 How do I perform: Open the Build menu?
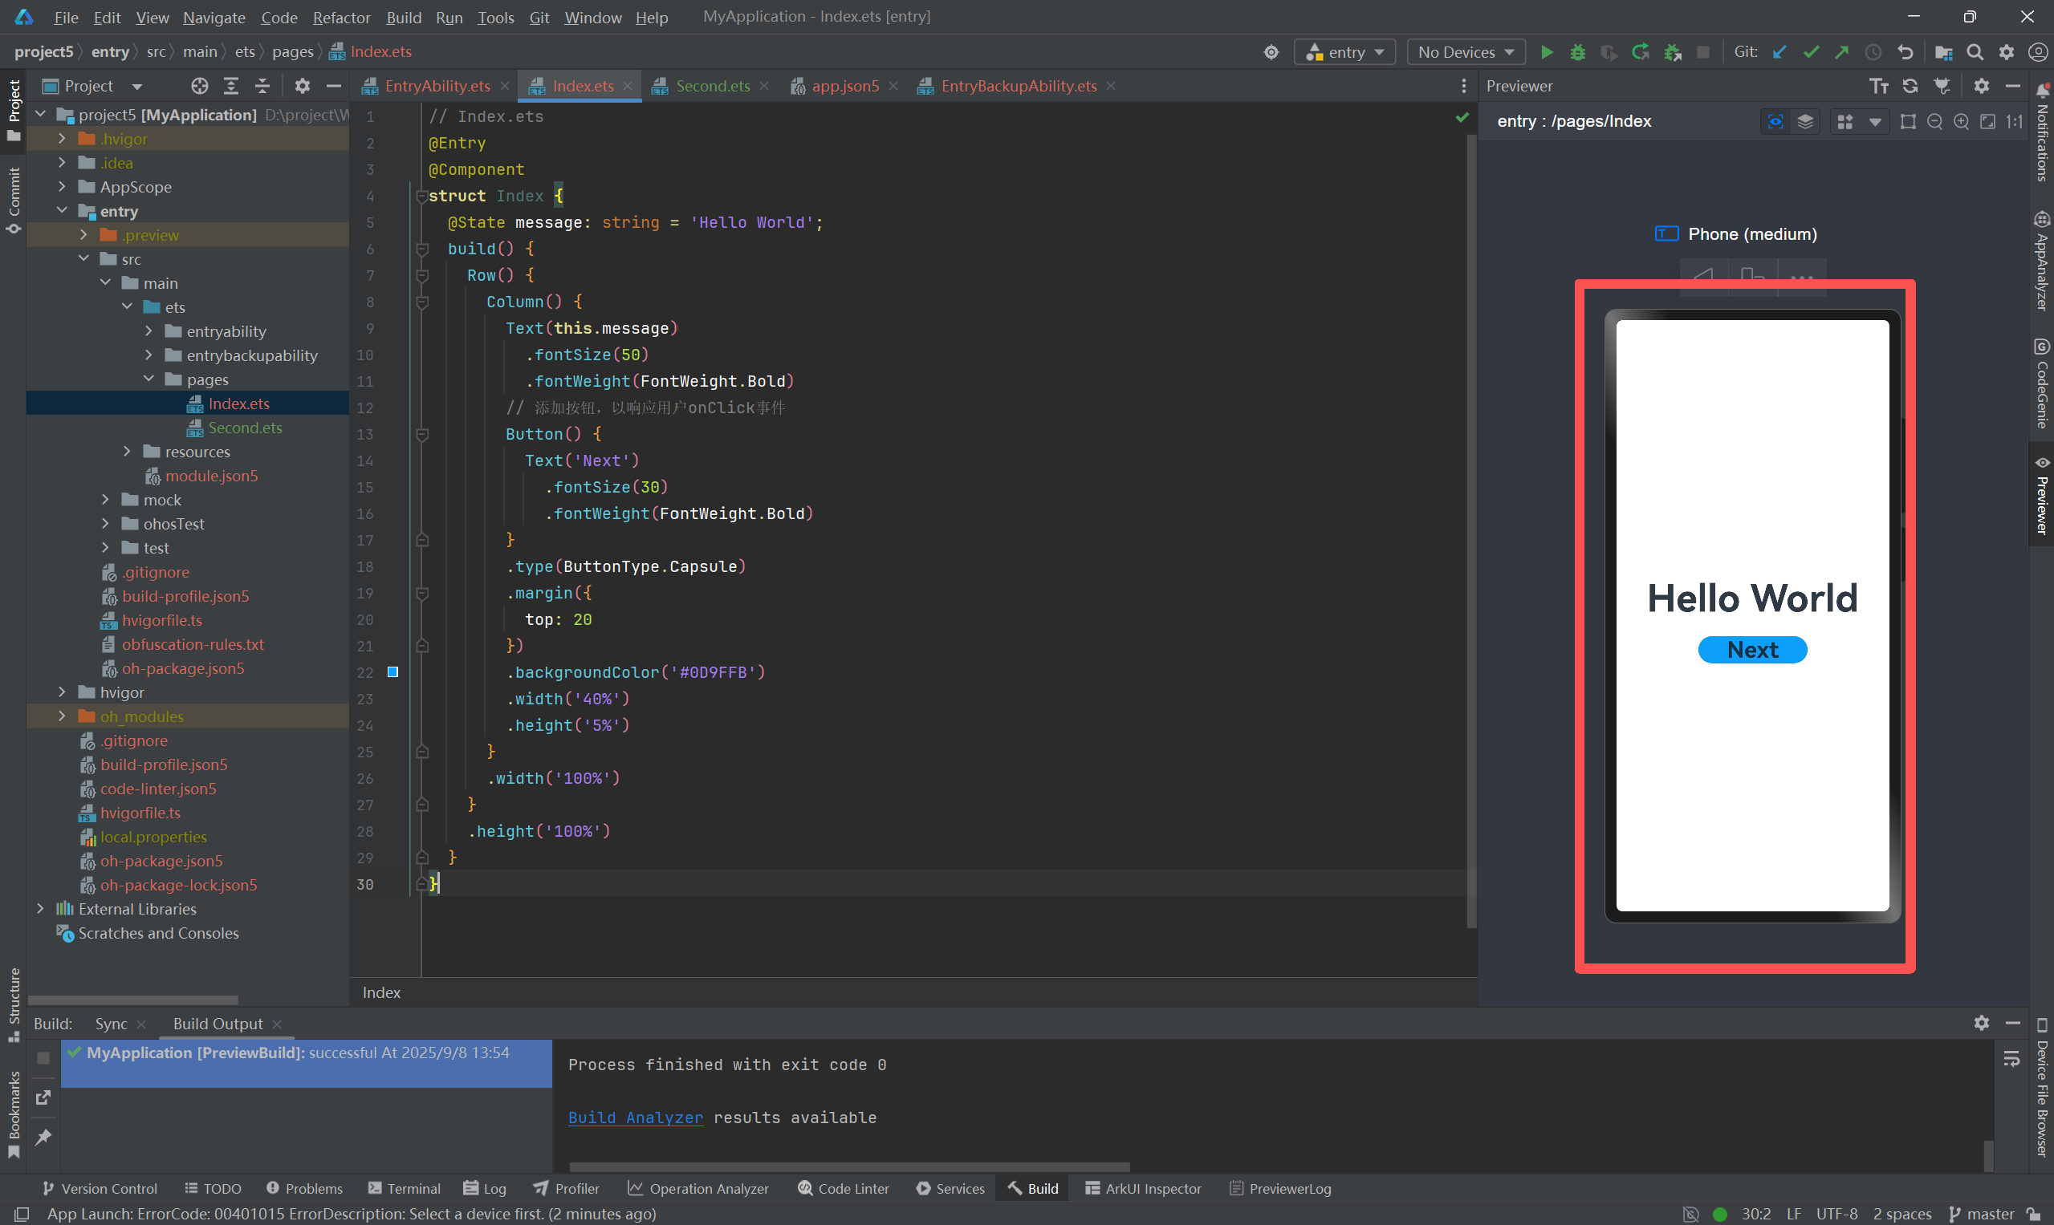[x=404, y=18]
